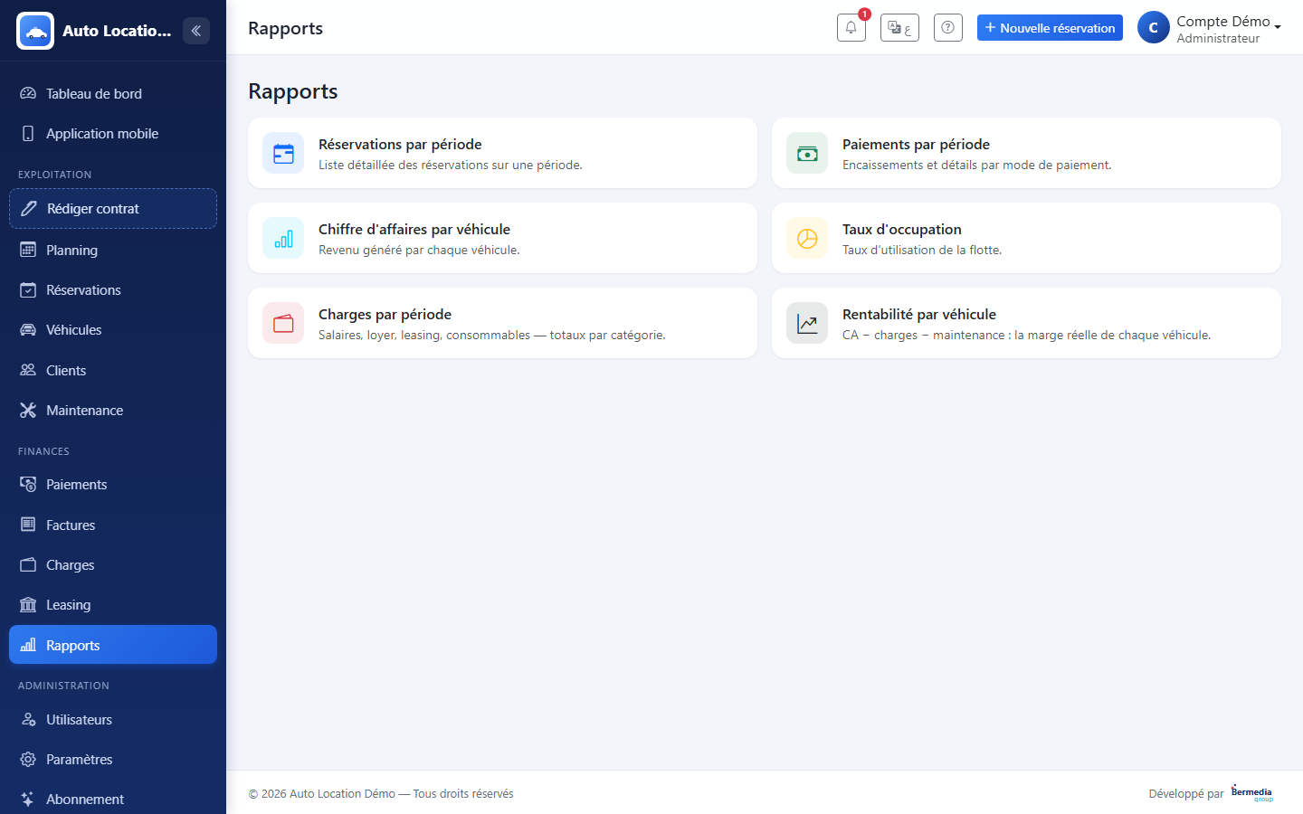Click the red wallet icon of Charges par période
This screenshot has width=1303, height=814.
tap(283, 323)
